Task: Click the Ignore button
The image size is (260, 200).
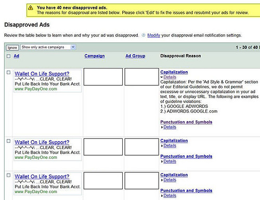Action: click(12, 48)
